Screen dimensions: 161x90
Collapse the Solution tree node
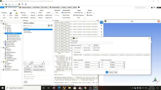pos(2,48)
